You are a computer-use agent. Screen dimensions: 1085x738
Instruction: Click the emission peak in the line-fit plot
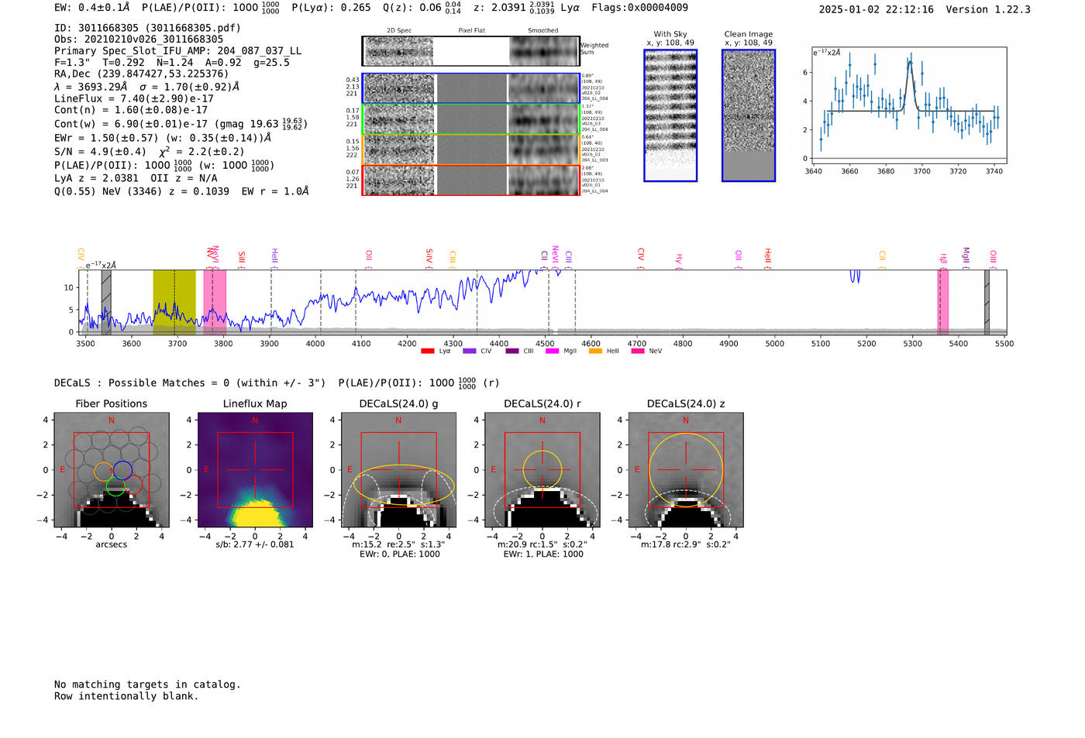(x=910, y=62)
